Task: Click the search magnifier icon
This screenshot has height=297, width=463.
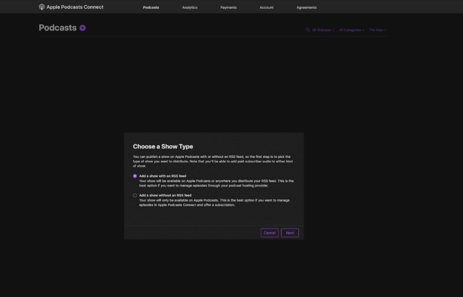Action: point(307,30)
